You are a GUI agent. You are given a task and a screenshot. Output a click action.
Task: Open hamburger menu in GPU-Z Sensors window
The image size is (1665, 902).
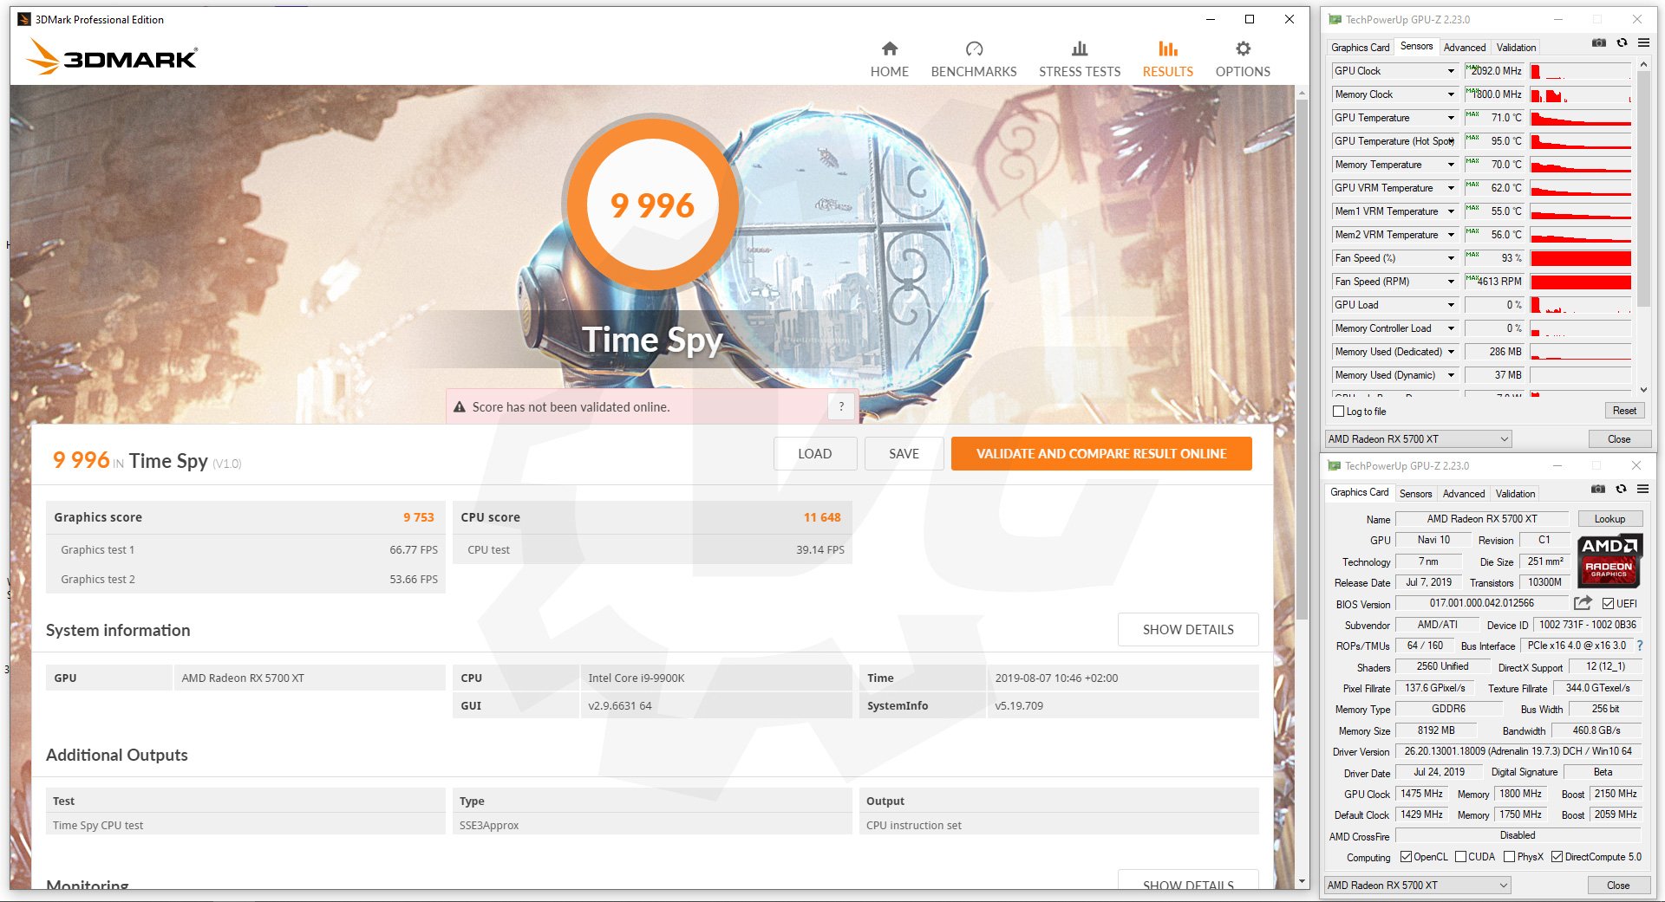[x=1643, y=42]
